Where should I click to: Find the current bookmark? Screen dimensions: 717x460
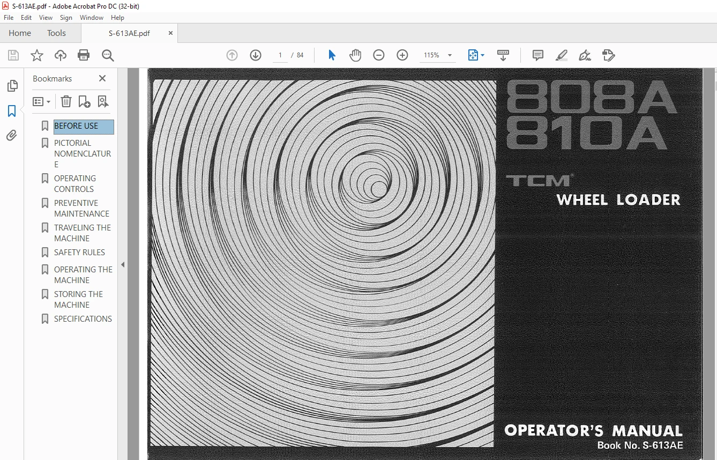pos(103,101)
